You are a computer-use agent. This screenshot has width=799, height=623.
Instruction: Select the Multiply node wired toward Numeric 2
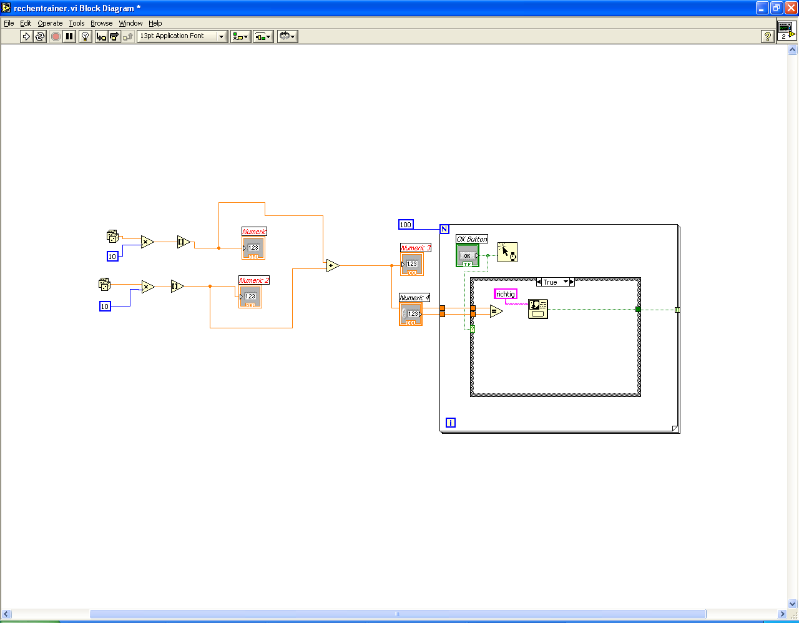click(x=148, y=287)
